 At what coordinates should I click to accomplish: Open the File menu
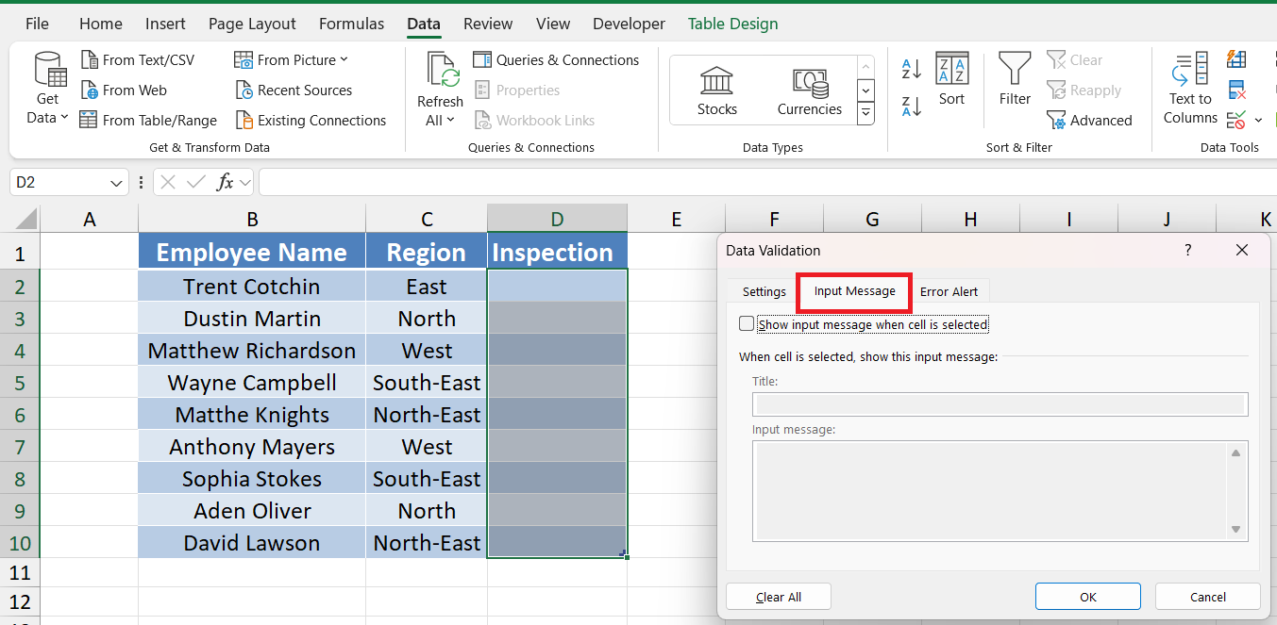click(37, 24)
